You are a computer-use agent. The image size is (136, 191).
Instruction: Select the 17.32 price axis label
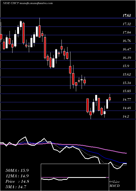coord(127,24)
